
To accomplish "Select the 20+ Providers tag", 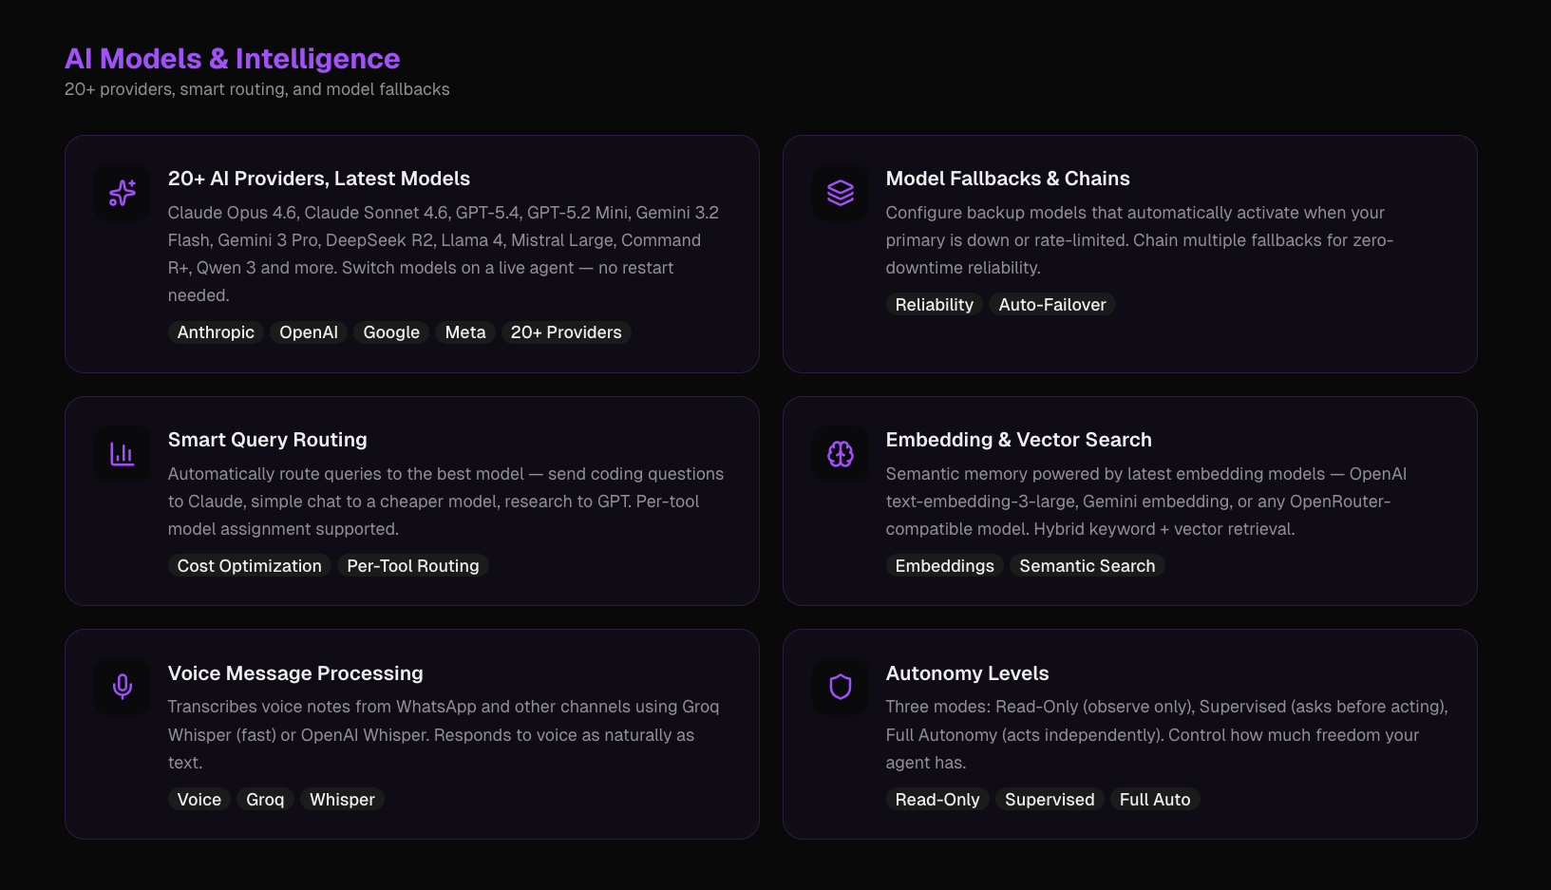I will [566, 332].
